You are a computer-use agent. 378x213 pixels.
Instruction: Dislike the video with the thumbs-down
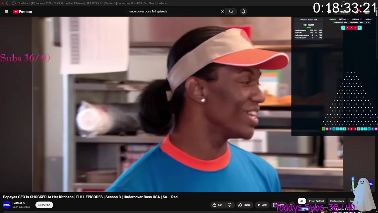[x=229, y=205]
